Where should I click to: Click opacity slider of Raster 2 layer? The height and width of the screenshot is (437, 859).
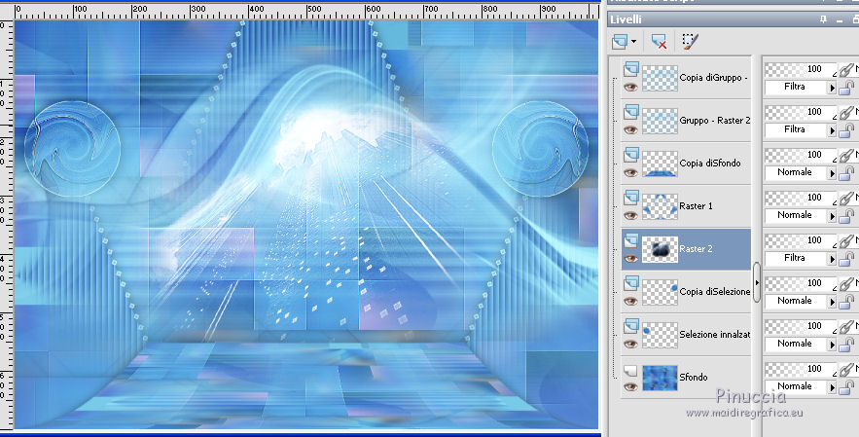pos(801,240)
